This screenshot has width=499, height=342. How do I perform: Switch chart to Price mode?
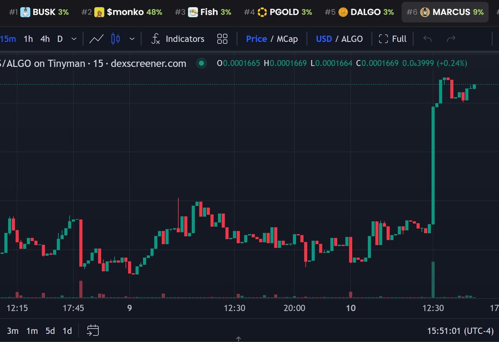pos(256,39)
